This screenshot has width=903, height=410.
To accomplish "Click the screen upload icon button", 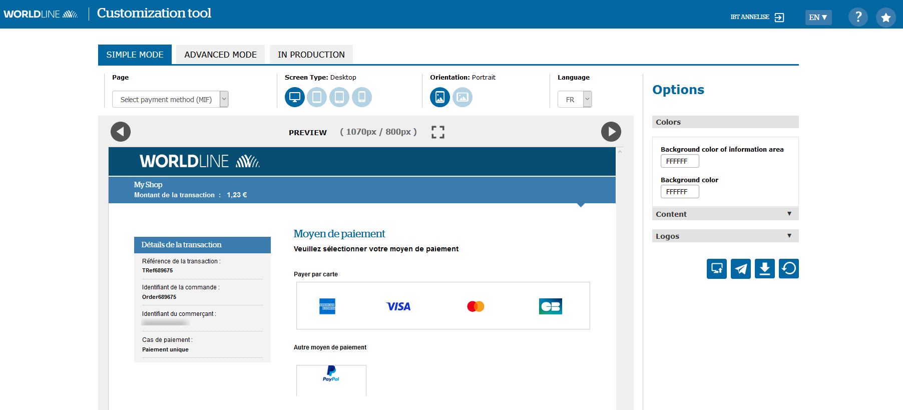I will tap(717, 269).
